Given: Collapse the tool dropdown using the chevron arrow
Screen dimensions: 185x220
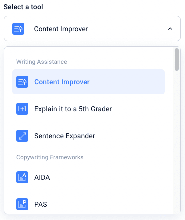Looking at the screenshot, I should pos(170,29).
